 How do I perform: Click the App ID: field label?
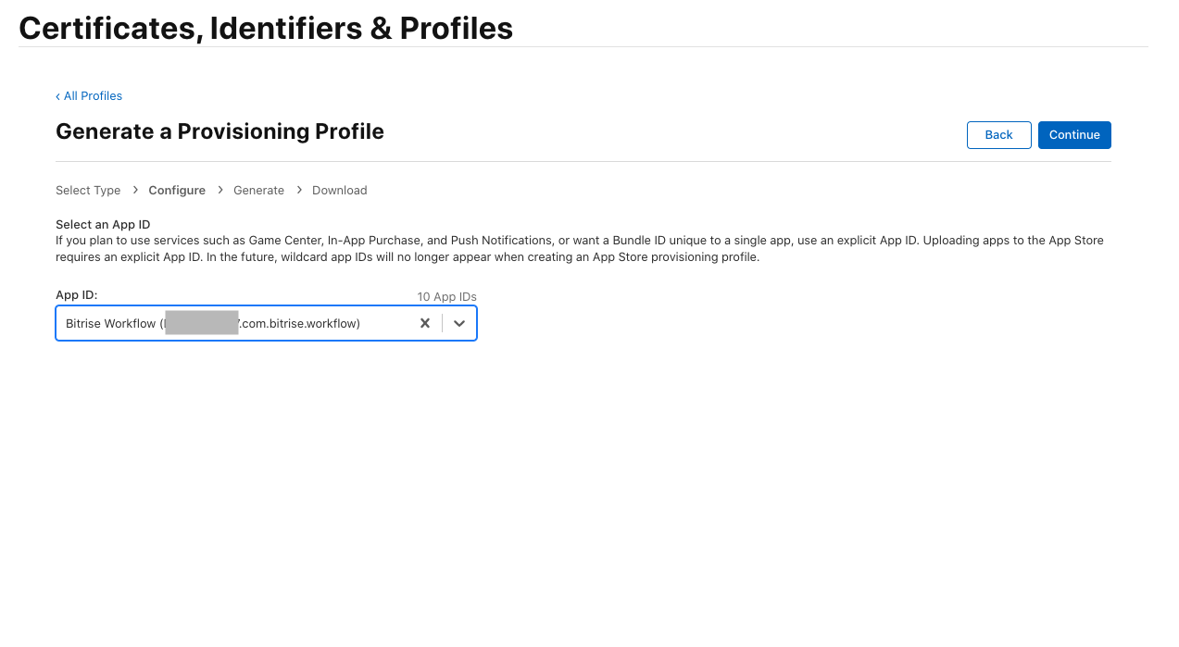click(x=77, y=295)
